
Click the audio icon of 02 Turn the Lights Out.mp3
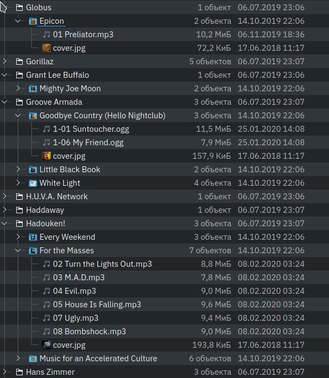coord(46,264)
